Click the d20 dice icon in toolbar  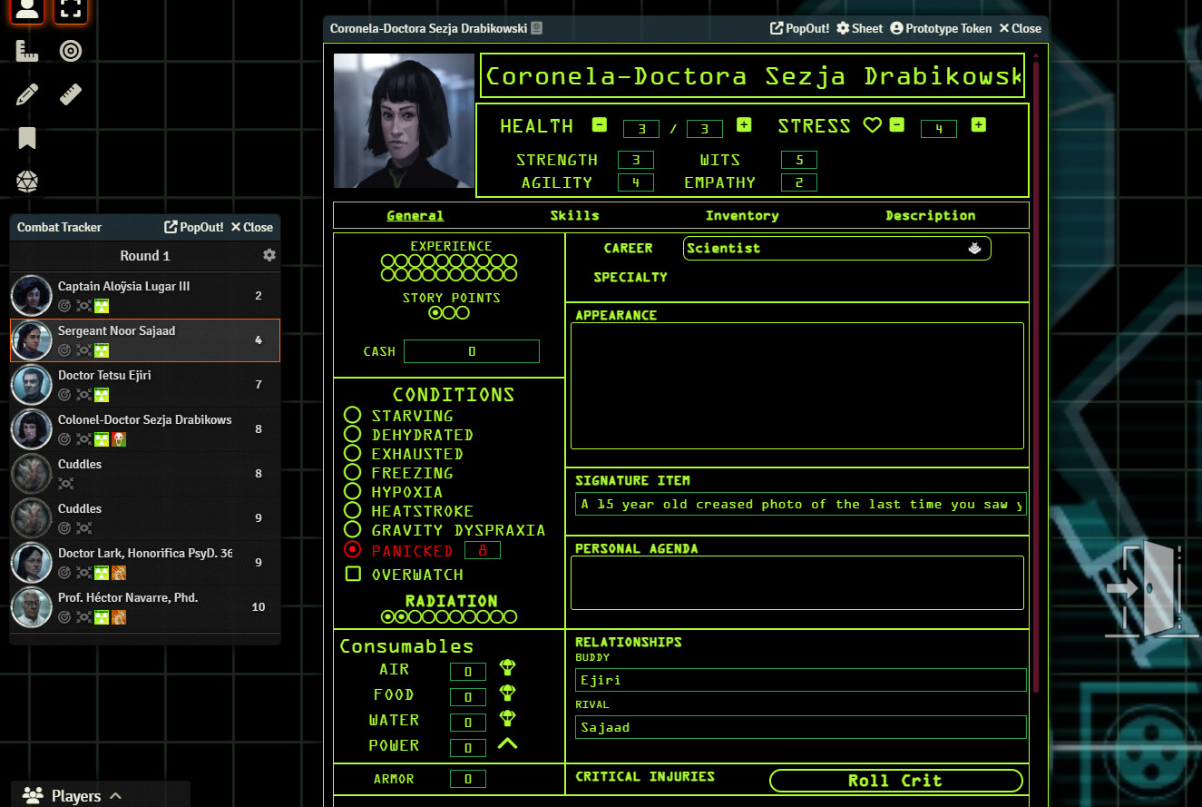[27, 182]
